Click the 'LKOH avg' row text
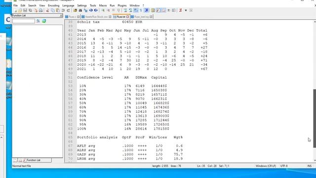The image size is (316, 178). (x=86, y=159)
